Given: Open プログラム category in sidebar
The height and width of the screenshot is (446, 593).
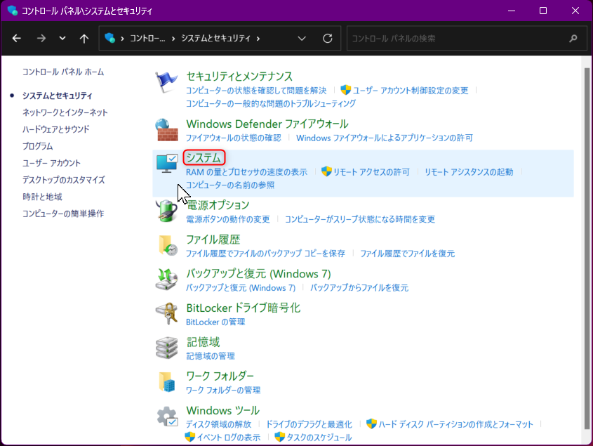Looking at the screenshot, I should click(37, 146).
